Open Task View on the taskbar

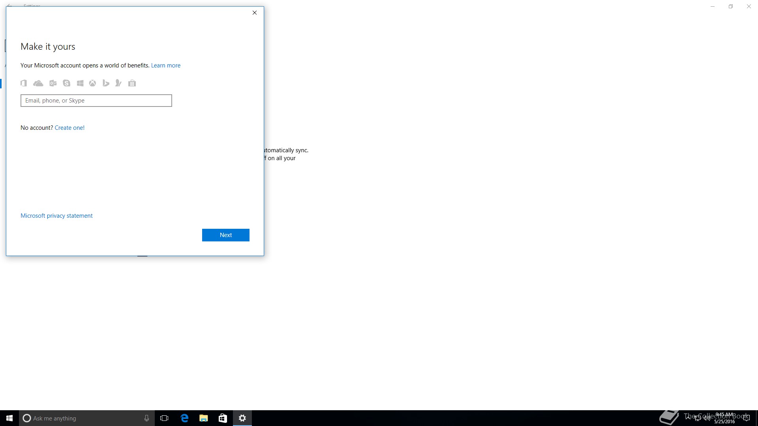coord(164,418)
